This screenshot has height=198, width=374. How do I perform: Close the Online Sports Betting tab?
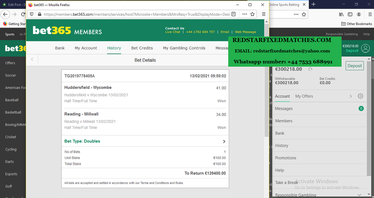pos(304,5)
